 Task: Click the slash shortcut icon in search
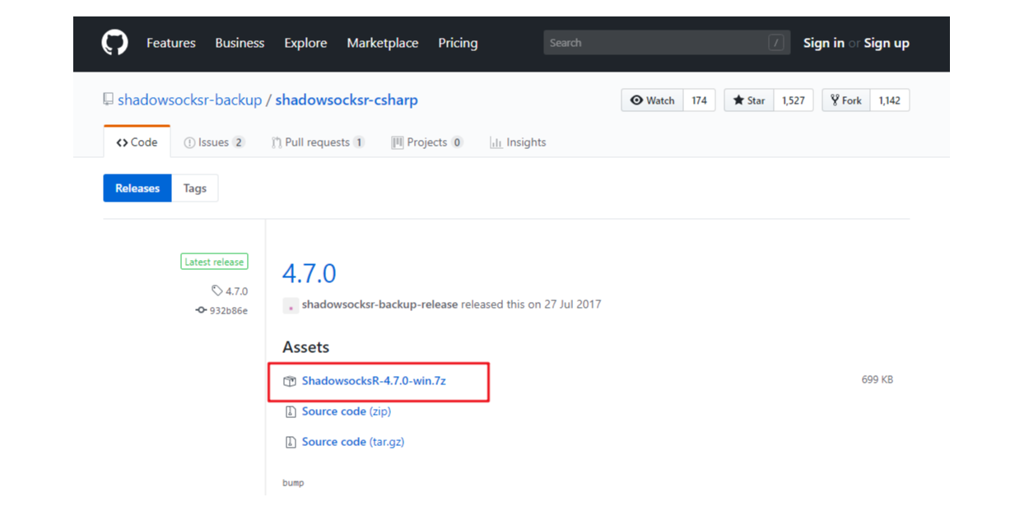775,43
